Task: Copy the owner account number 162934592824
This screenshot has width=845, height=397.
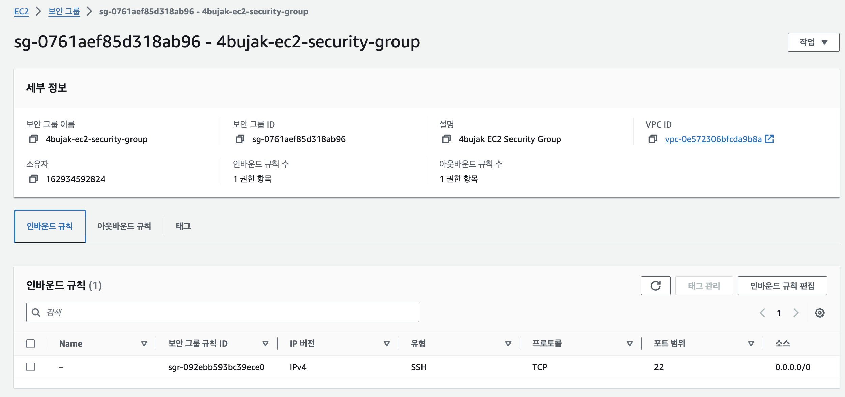Action: 33,179
